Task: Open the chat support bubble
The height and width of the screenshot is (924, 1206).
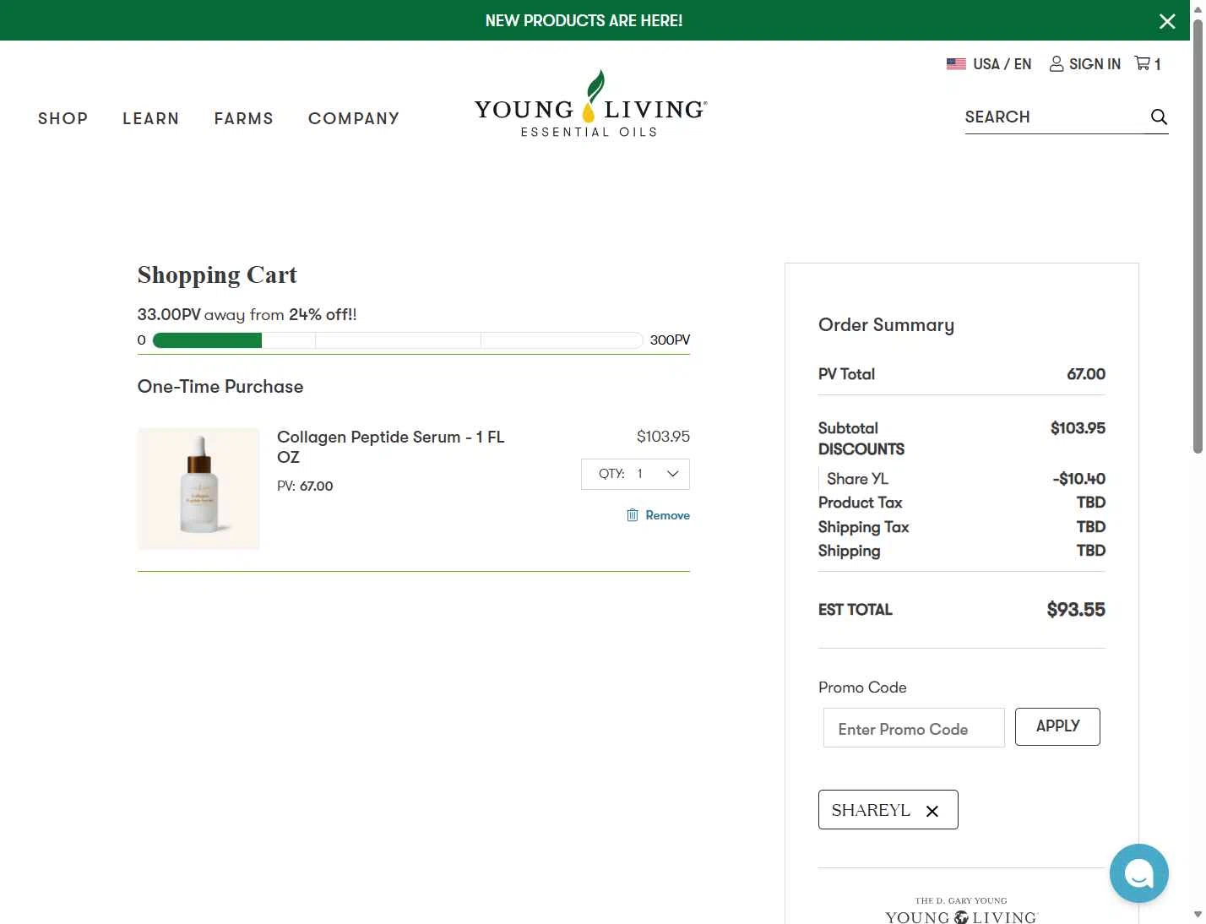Action: click(x=1138, y=873)
